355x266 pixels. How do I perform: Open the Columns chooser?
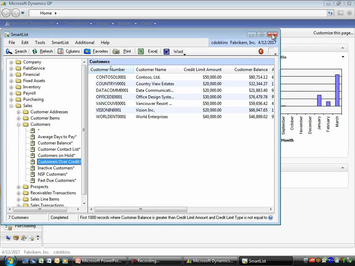pos(69,51)
